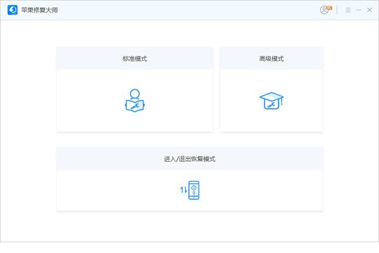Click the 苹果修复大师 app logo icon
Viewport: 379px width, 253px height.
pyautogui.click(x=13, y=10)
